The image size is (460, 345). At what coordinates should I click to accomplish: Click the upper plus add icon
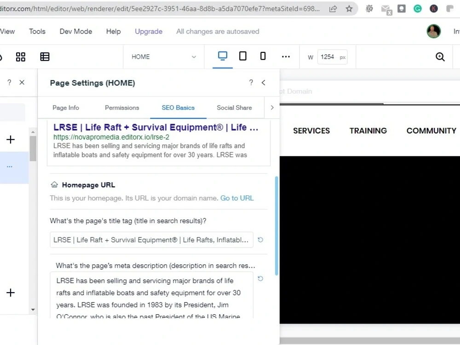point(11,139)
